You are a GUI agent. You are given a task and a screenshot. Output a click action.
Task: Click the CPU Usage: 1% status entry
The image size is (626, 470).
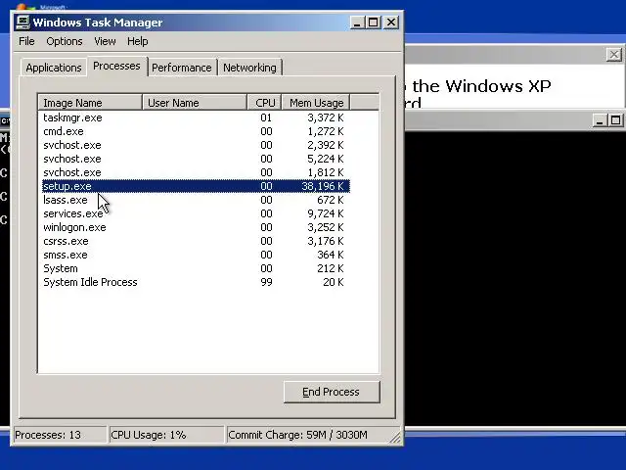166,435
